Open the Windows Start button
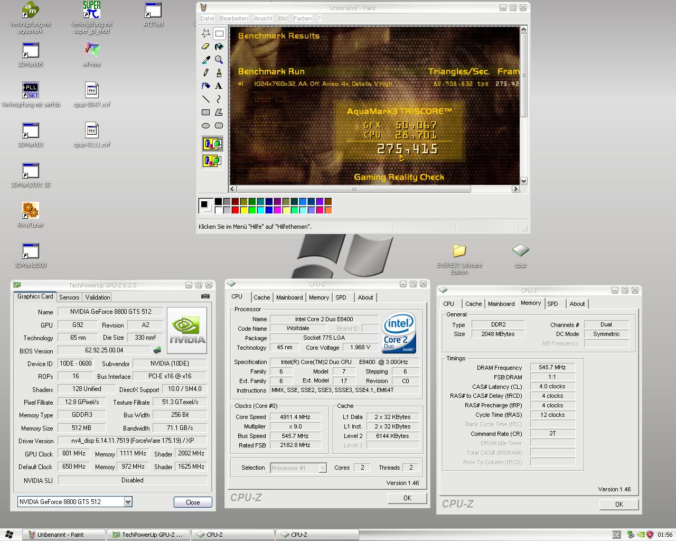The height and width of the screenshot is (541, 676). click(x=9, y=535)
